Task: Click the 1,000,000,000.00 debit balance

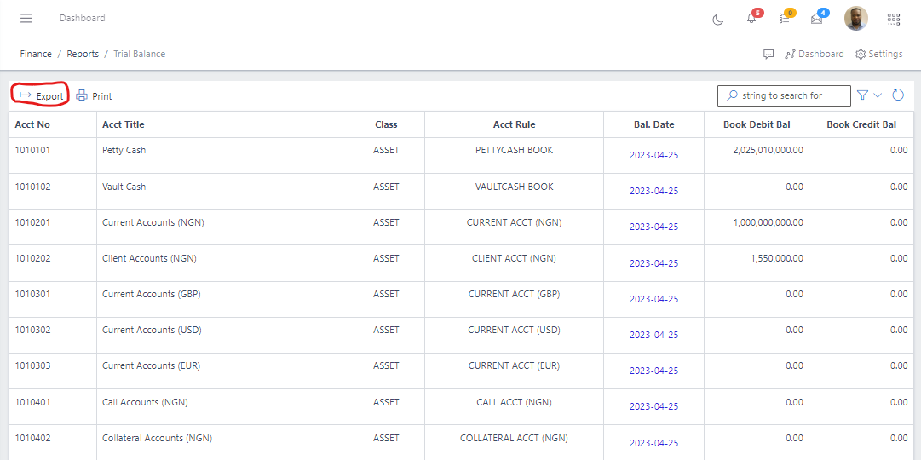Action: [768, 222]
